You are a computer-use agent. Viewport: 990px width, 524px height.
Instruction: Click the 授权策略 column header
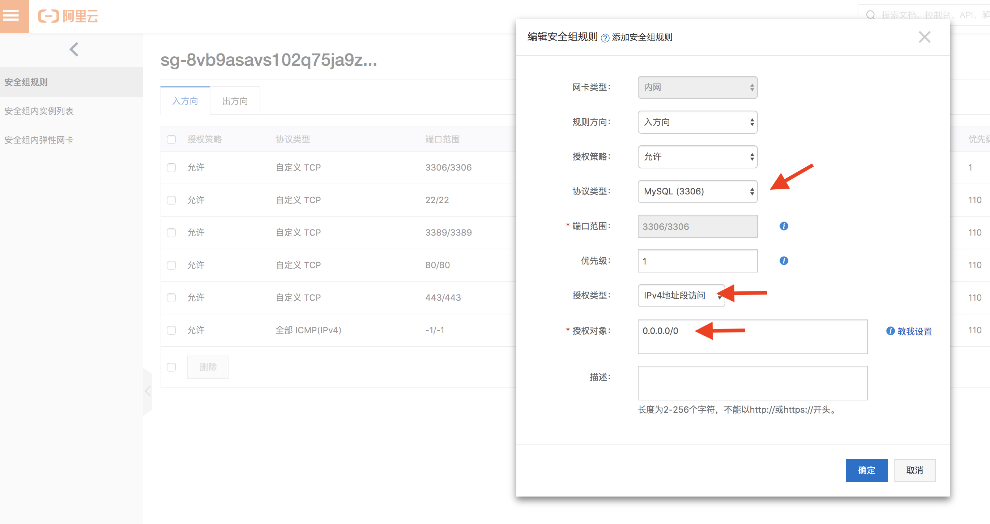point(204,139)
